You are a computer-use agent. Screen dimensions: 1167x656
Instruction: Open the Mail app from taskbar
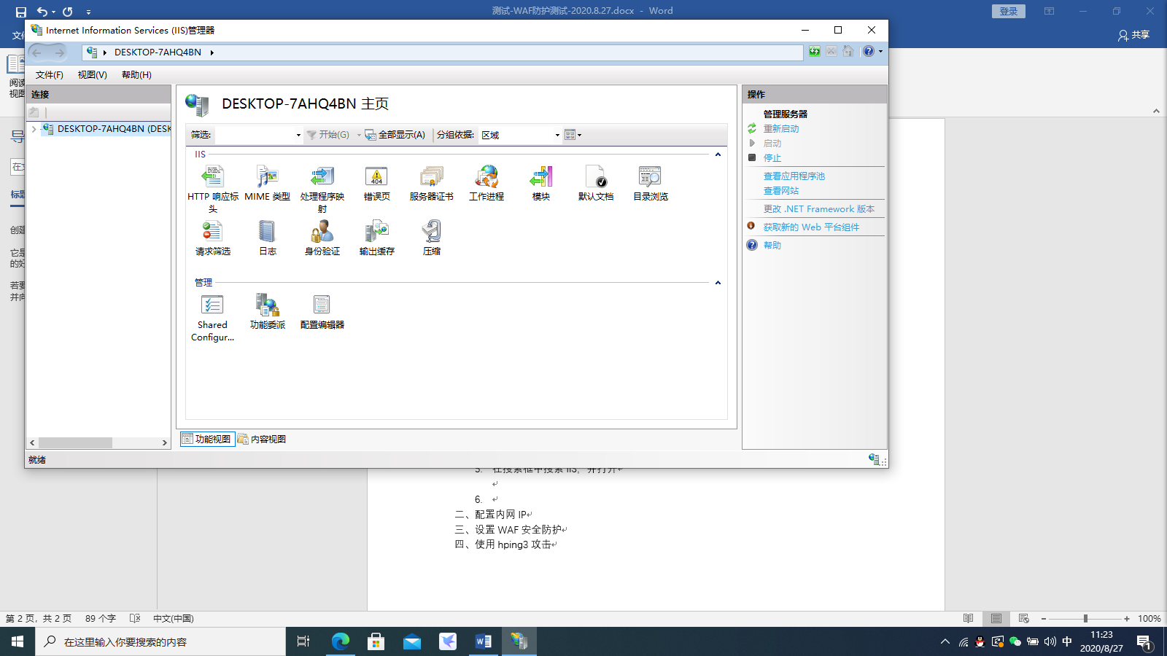tap(412, 641)
